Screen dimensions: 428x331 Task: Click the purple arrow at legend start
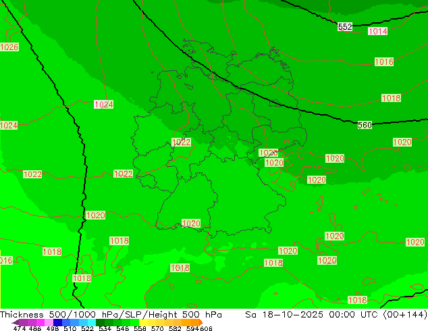point(15,322)
